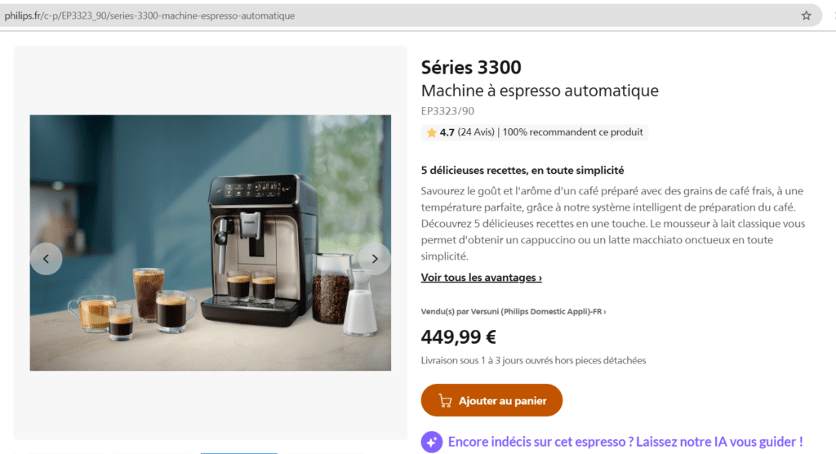Image resolution: width=836 pixels, height=454 pixels.
Task: Click cart icon inside Ajouter au panier
Action: [x=445, y=401]
